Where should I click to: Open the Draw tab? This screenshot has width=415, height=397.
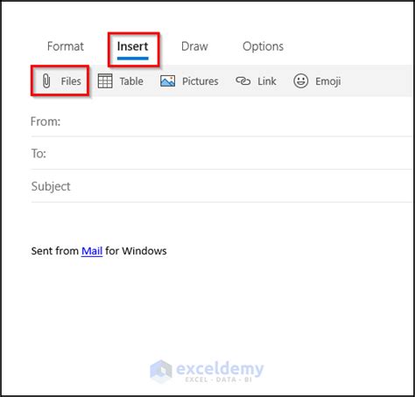coord(194,46)
